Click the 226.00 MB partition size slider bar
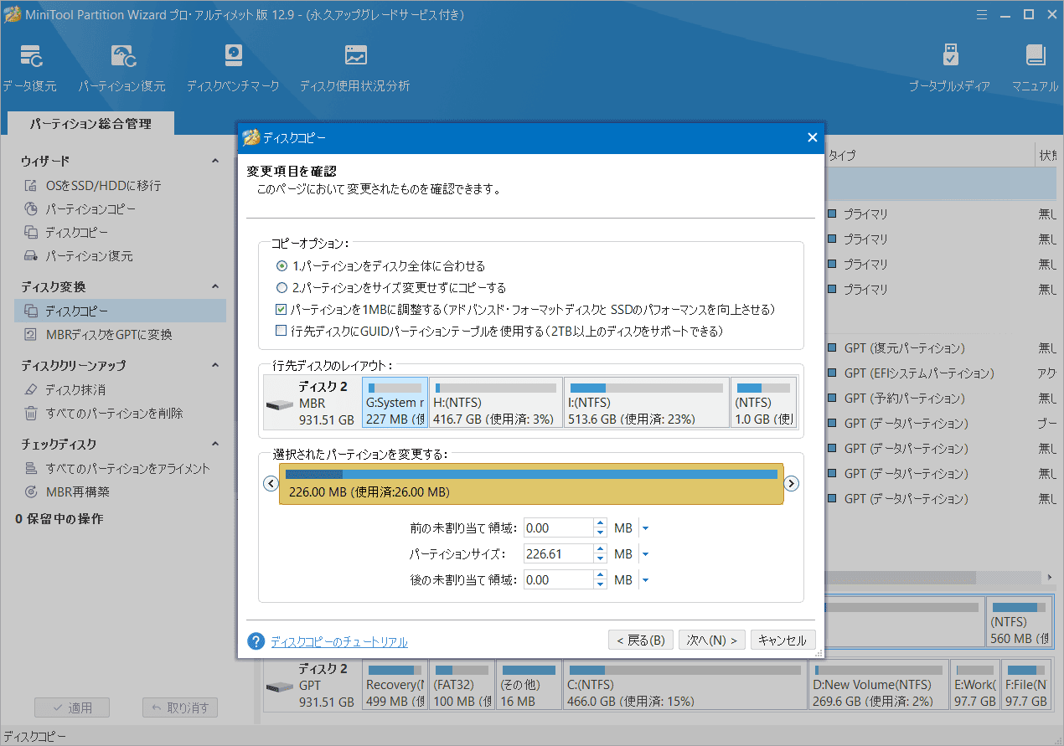Viewport: 1064px width, 746px height. pos(531,484)
